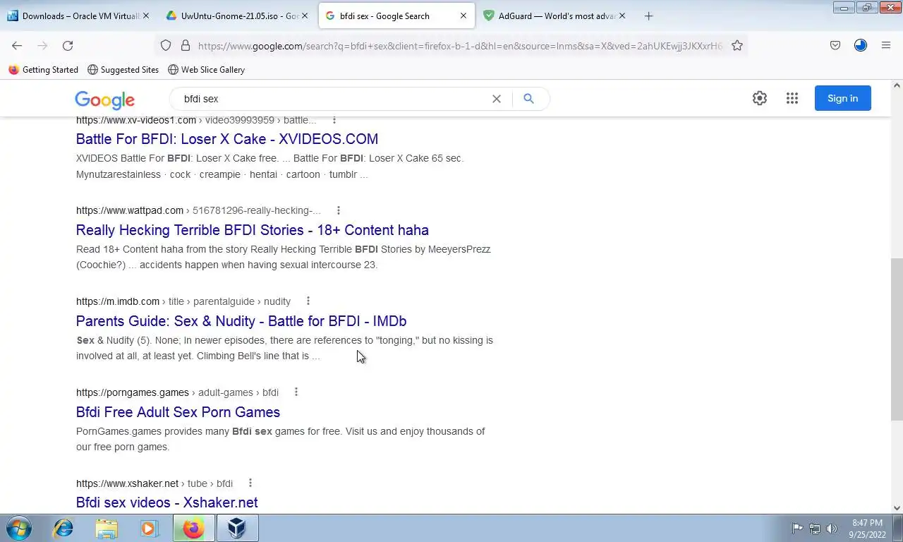This screenshot has width=903, height=542.
Task: Open the network tray icon
Action: coord(815,528)
